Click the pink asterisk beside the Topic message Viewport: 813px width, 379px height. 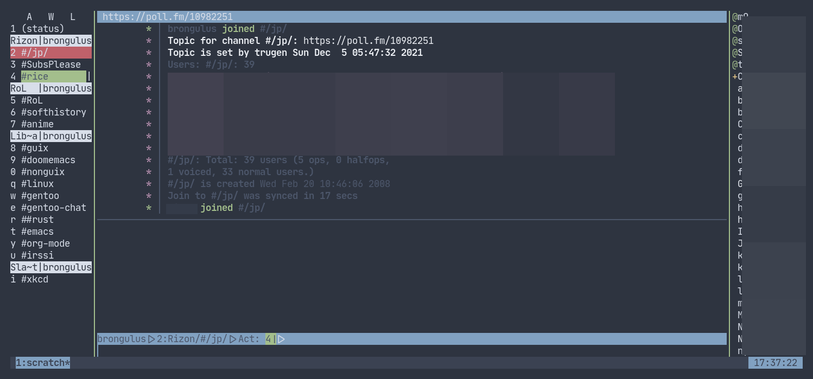click(x=149, y=41)
